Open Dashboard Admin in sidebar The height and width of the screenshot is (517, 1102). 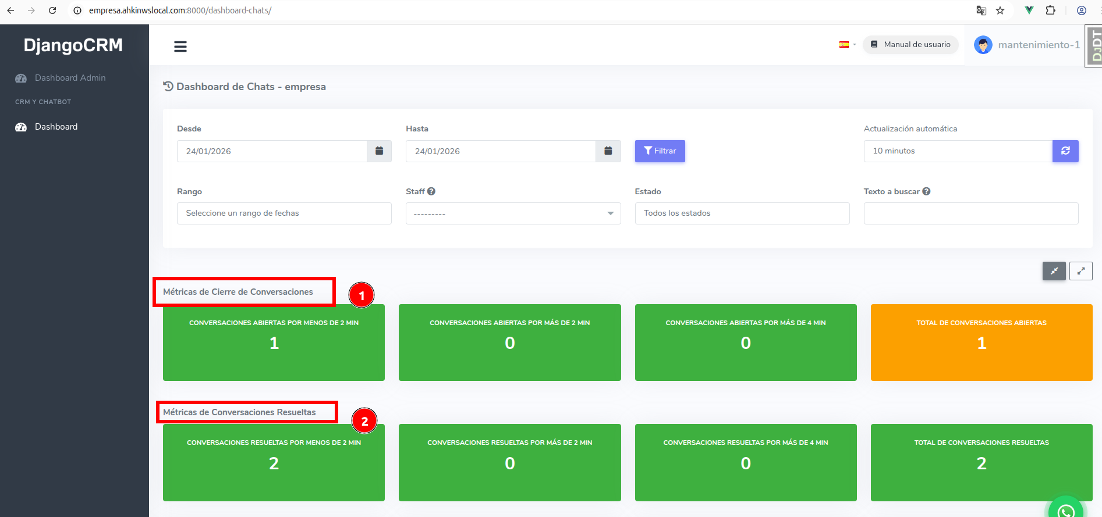click(70, 78)
